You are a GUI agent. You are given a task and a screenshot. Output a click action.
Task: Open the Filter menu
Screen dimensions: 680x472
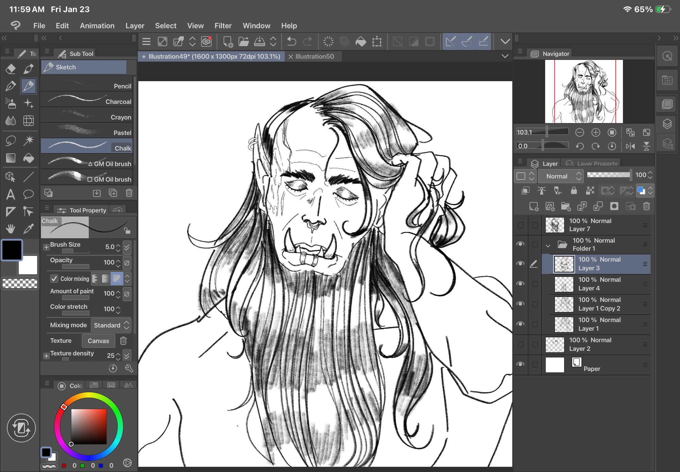(223, 26)
